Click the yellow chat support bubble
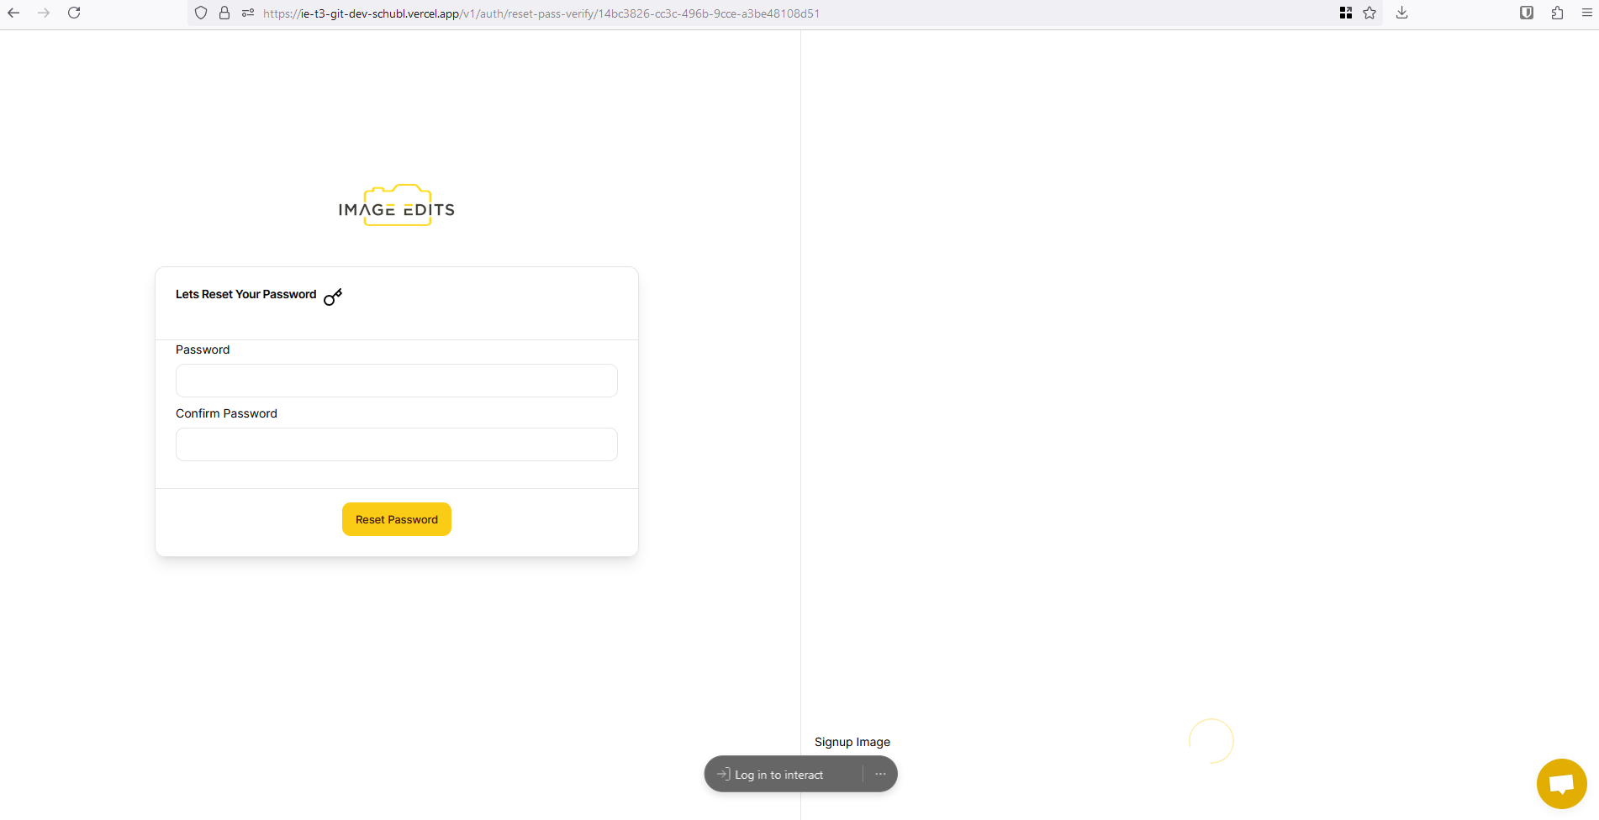The width and height of the screenshot is (1599, 820). tap(1561, 784)
